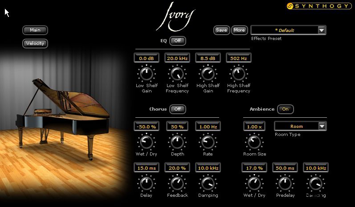Select the 0.0 dB Low Shelf Gain value

click(x=147, y=58)
